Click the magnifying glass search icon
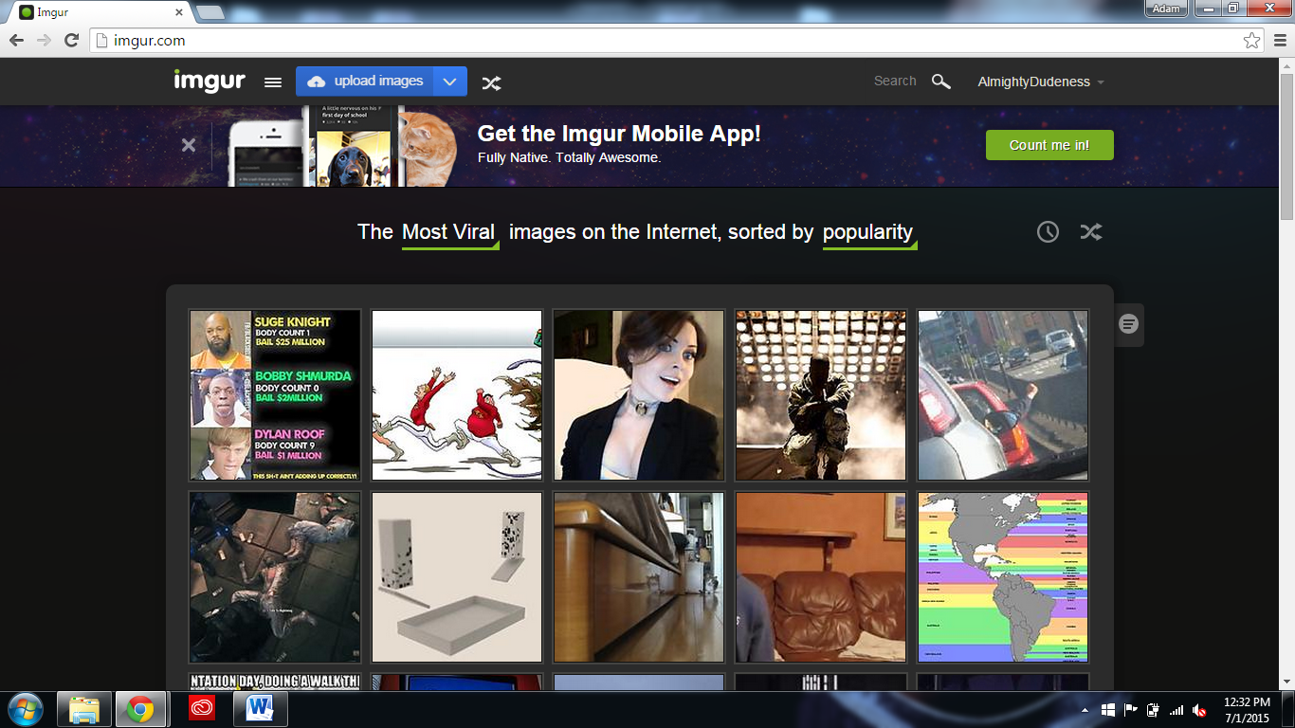 click(940, 82)
